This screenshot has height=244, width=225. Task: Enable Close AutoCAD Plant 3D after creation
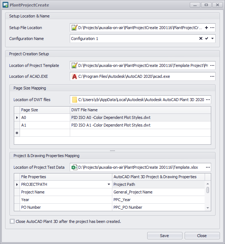(x=12, y=221)
